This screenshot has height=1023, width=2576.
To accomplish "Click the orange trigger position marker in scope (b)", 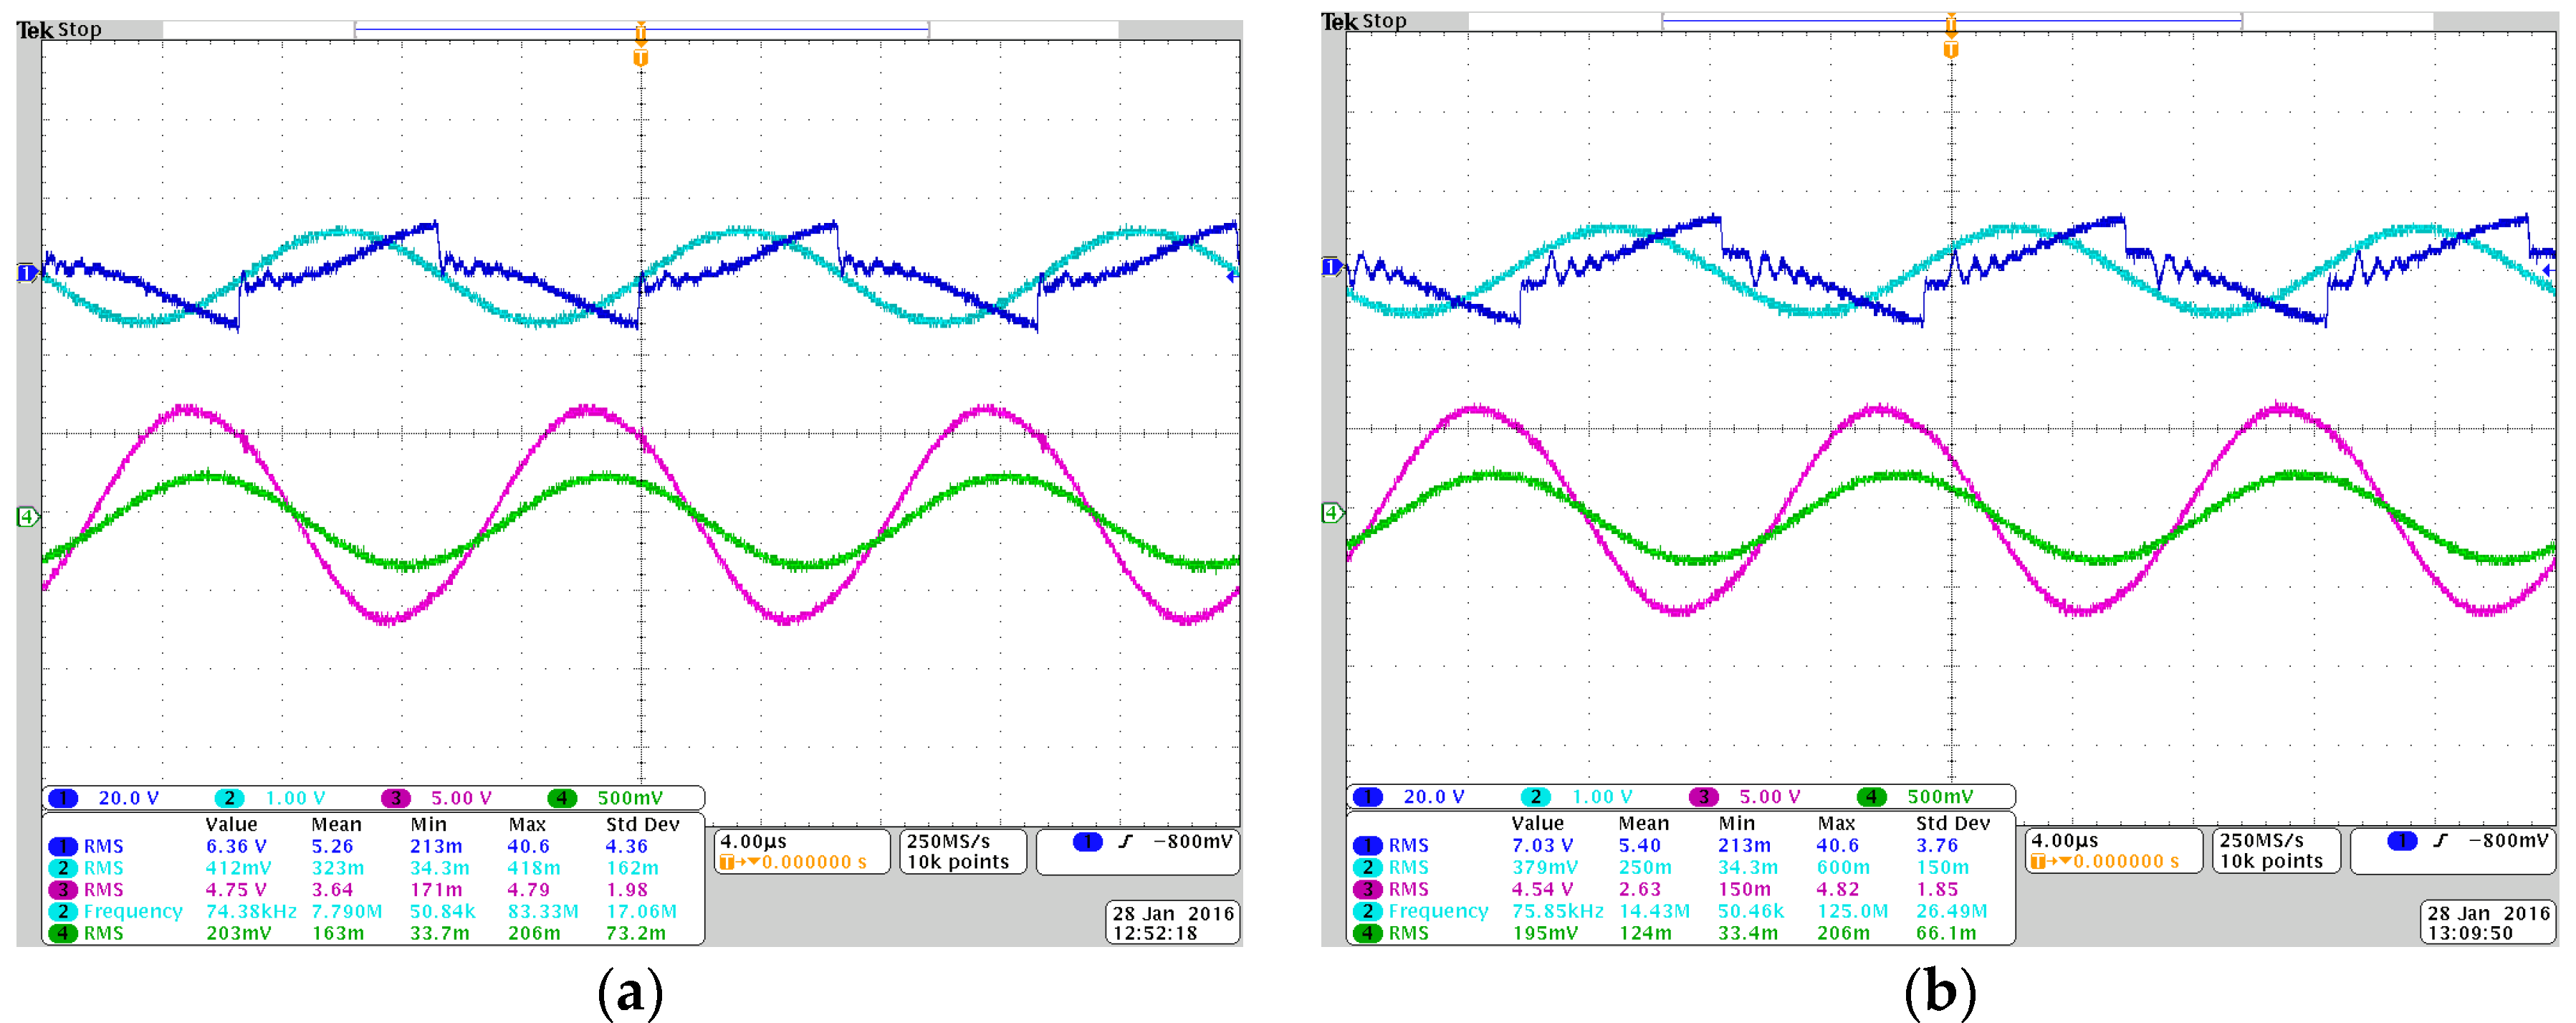I will (1951, 50).
